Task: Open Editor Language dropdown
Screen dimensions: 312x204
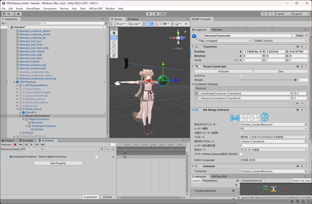Action: [x=274, y=160]
